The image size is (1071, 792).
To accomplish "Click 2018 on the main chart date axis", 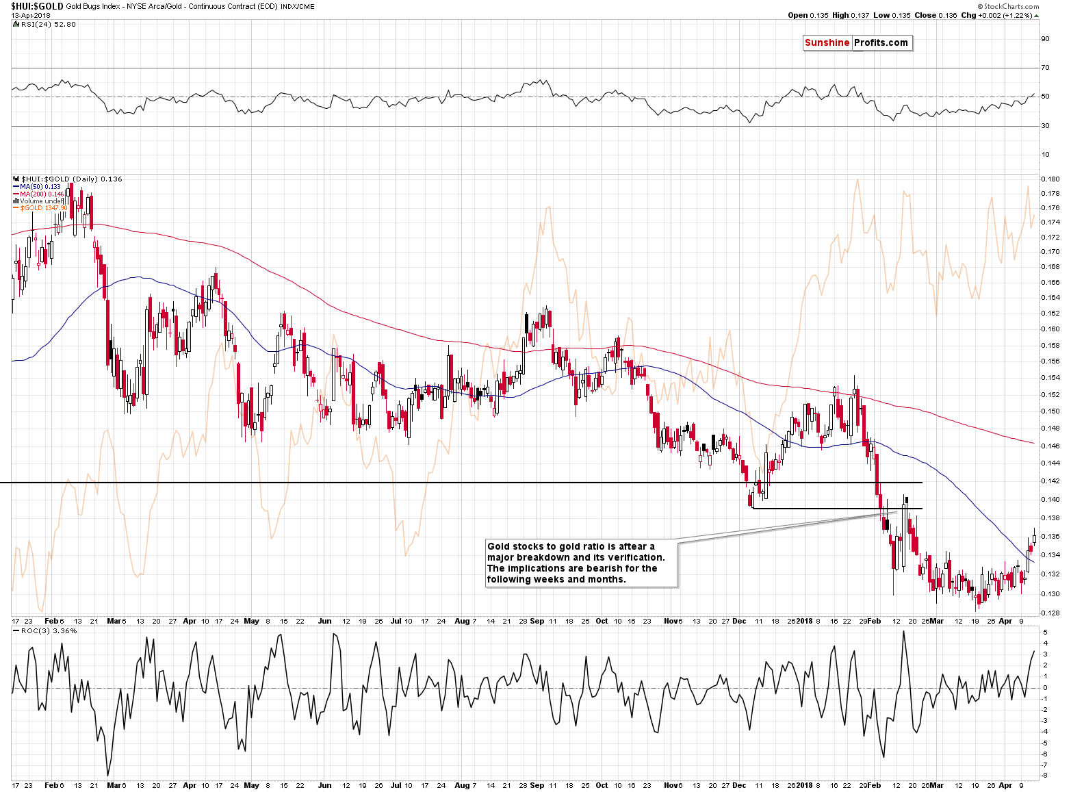I will coord(804,621).
